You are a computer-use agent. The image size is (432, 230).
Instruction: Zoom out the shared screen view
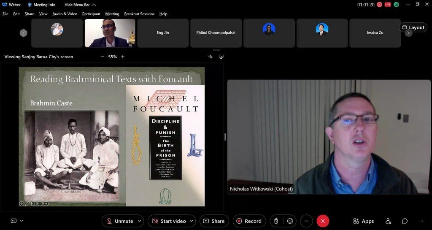tap(103, 57)
